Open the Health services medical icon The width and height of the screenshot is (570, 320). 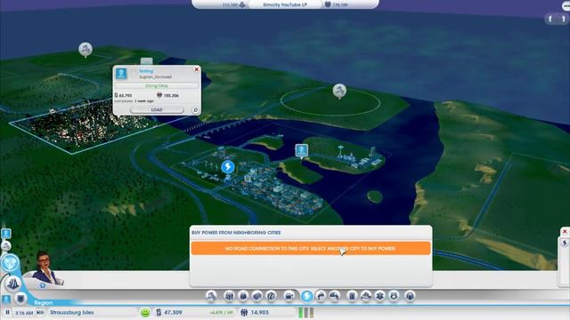tap(380, 296)
